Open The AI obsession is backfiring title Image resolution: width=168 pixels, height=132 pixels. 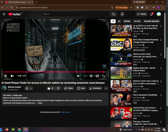(145, 95)
